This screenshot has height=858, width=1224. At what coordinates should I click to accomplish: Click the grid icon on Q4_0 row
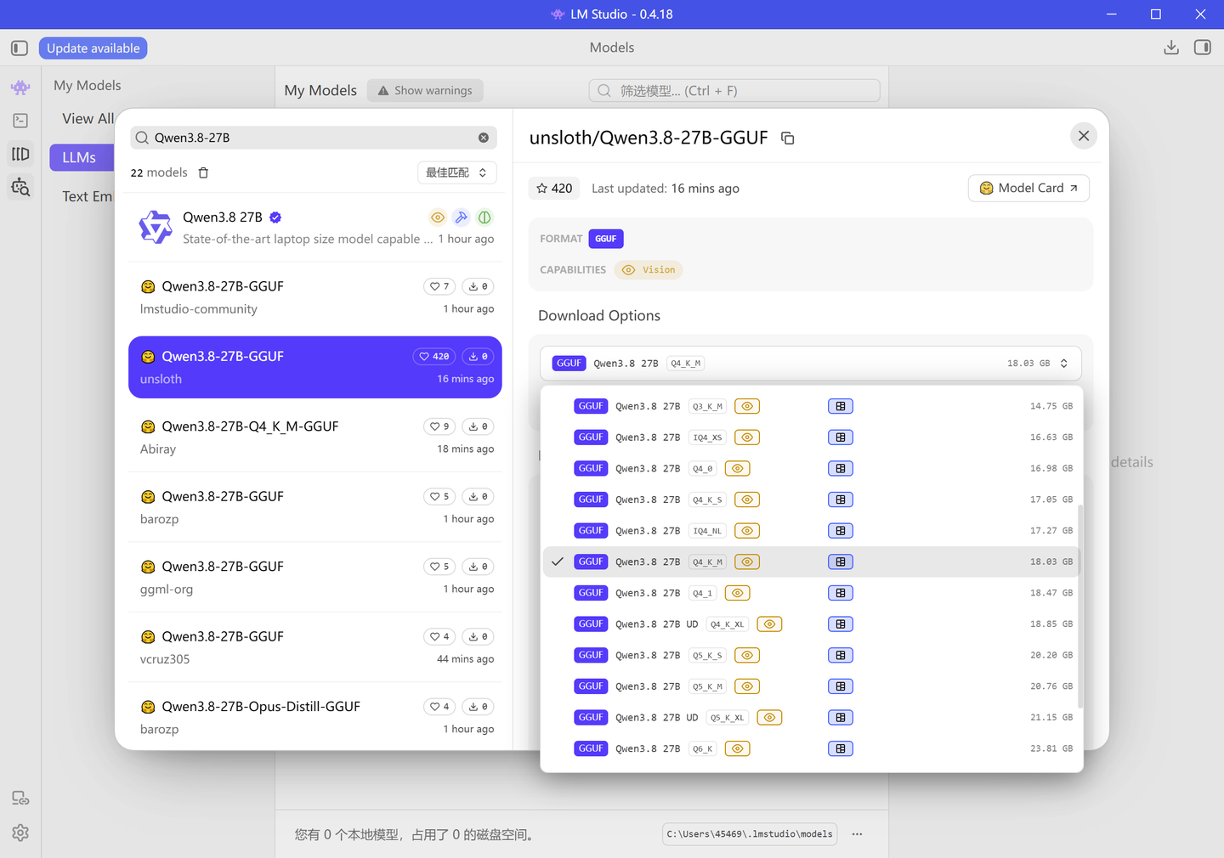[841, 469]
